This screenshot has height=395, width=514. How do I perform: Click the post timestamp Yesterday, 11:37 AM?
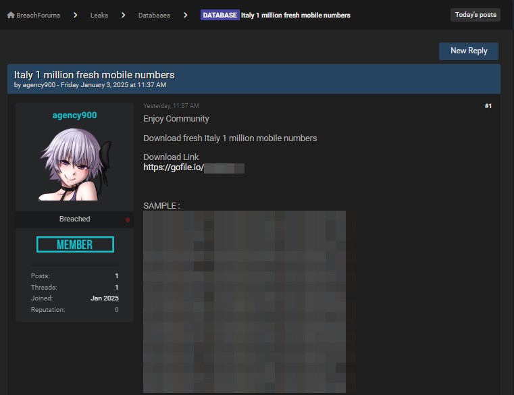click(171, 106)
